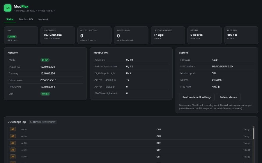The width and height of the screenshot is (262, 163).
Task: Click Relays on value 0 / 10
Action: pos(130,60)
